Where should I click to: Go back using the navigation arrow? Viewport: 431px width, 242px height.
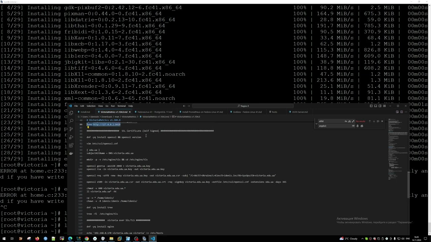coord(184,106)
